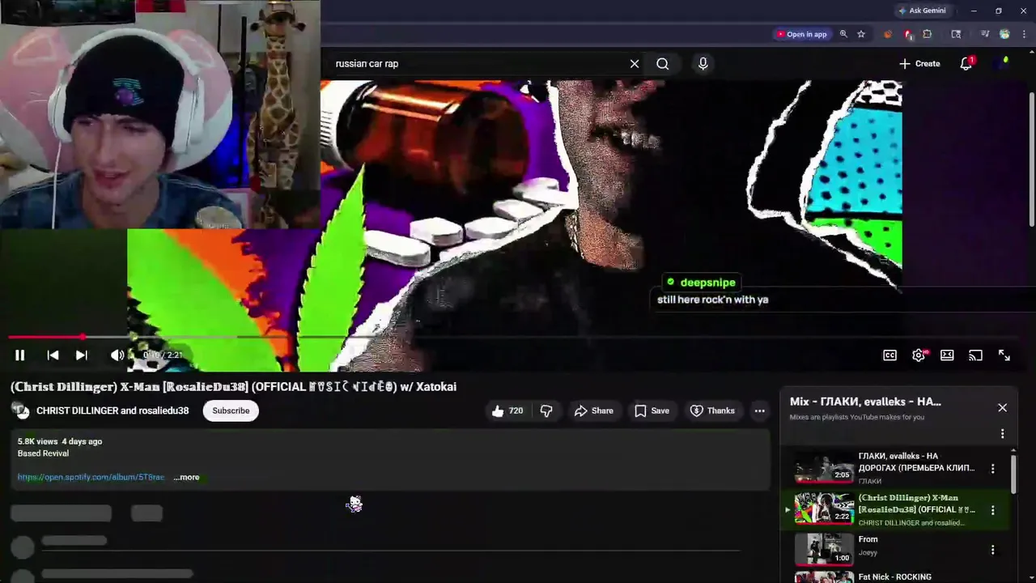1036x583 pixels.
Task: Open options for the From playlist item
Action: 992,550
